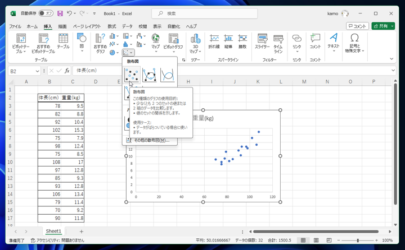Click the Redo arrow icon
405x250 pixels.
(82, 13)
